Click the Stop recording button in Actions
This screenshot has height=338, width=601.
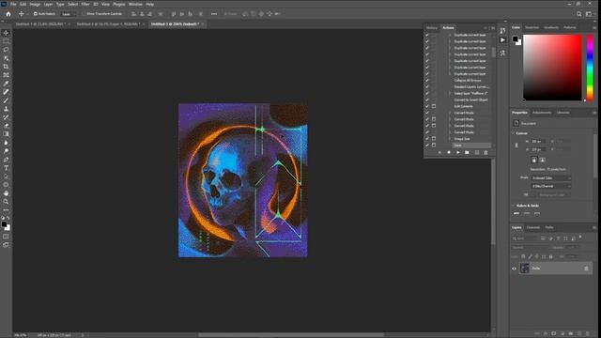tap(439, 152)
